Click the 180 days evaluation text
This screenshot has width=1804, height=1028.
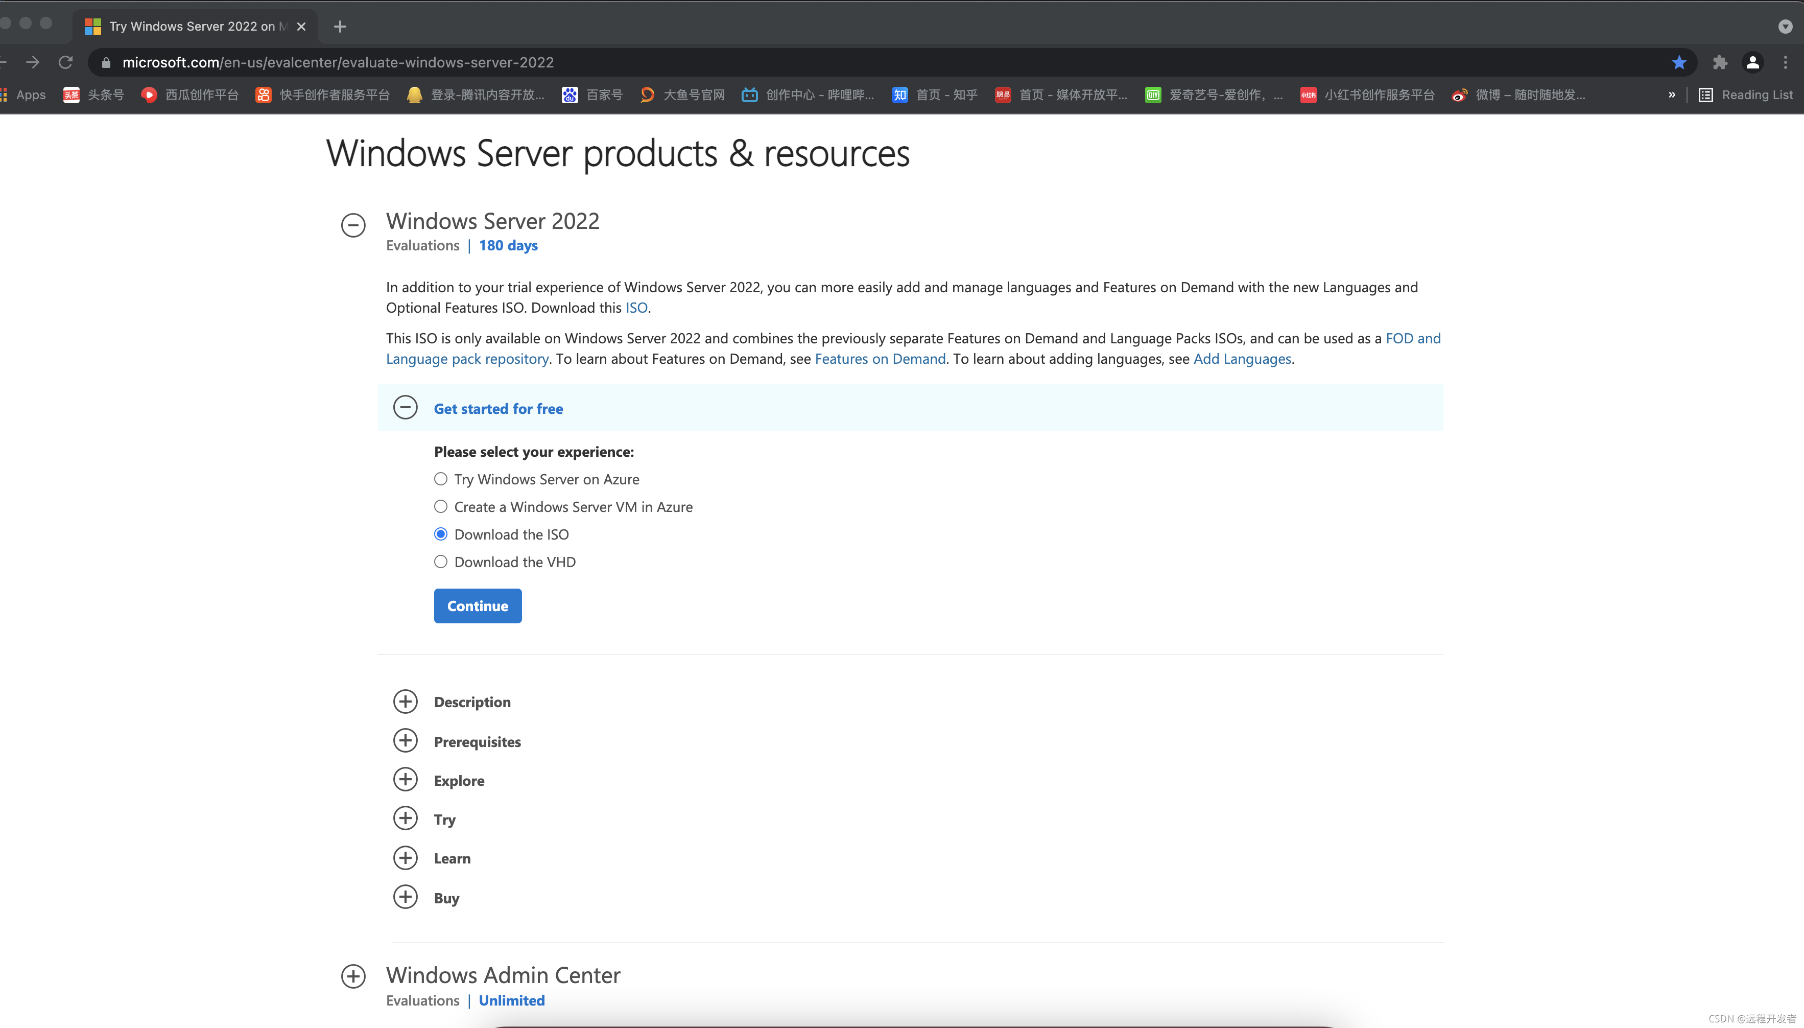[x=508, y=246]
